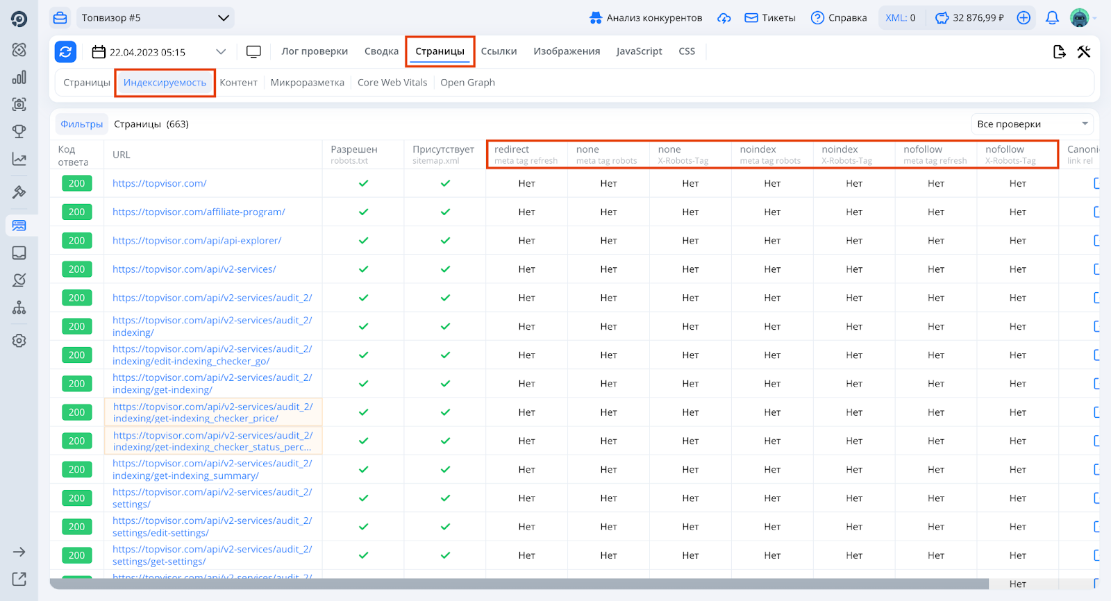Open the settings gear in sidebar

(x=19, y=341)
